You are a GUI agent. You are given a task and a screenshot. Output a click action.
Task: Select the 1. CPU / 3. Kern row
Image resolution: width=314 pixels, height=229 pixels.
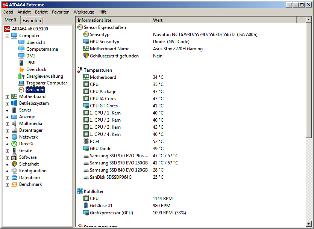tap(190, 127)
